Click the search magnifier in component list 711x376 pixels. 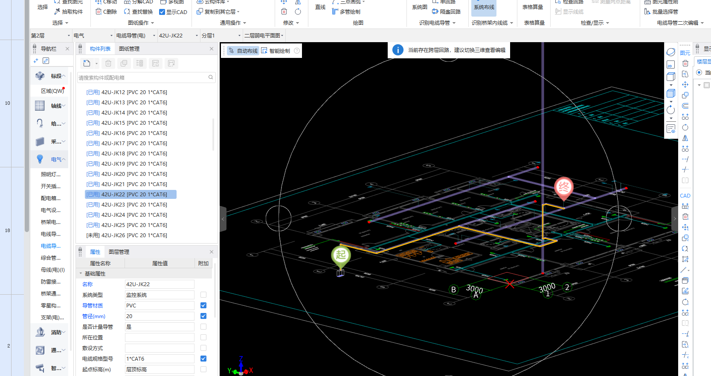(211, 77)
